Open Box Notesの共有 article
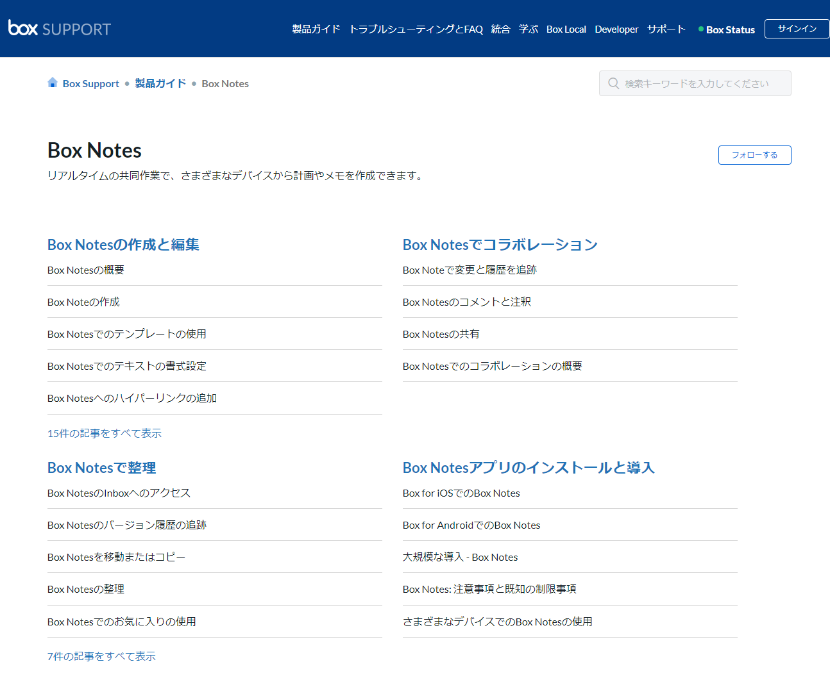Screen dimensions: 830x678 point(441,334)
